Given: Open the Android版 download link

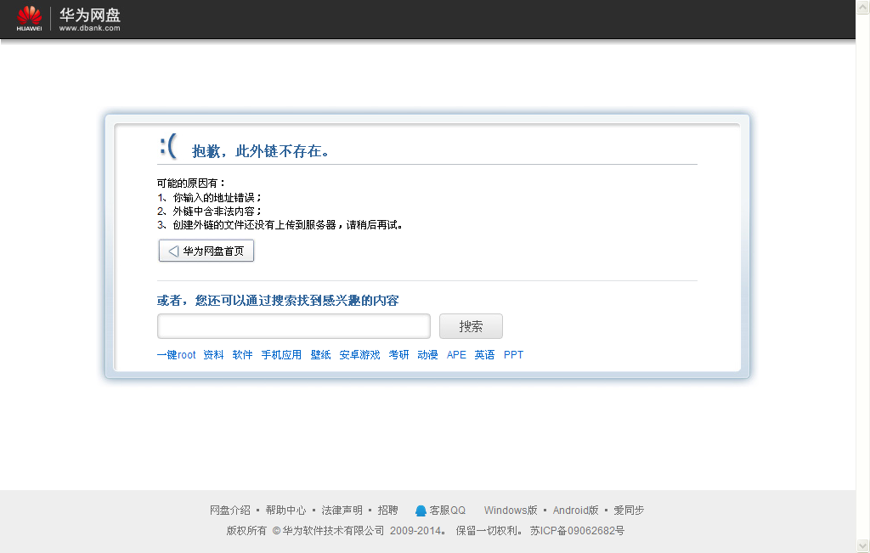Looking at the screenshot, I should coord(576,511).
